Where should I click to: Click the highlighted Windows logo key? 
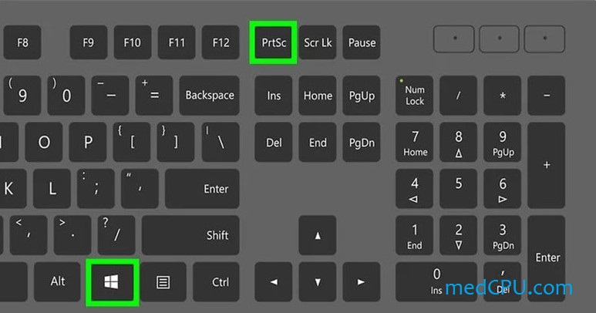click(112, 282)
